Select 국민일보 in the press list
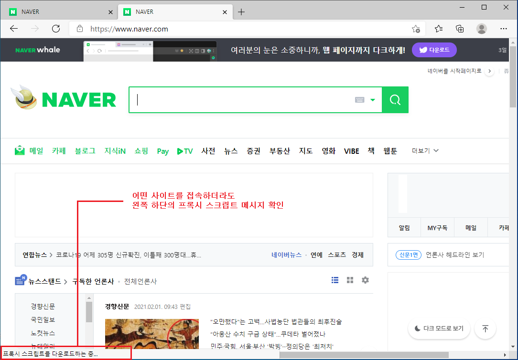The image size is (518, 360). pyautogui.click(x=43, y=319)
